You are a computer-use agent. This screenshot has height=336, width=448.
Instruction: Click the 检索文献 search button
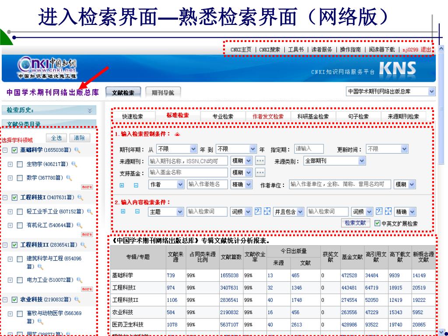355,223
